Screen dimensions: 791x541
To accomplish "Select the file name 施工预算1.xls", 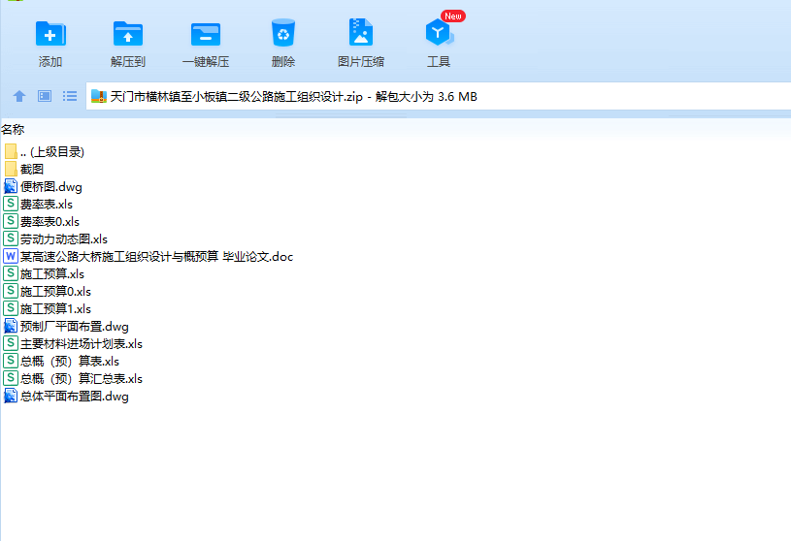I will tap(56, 308).
